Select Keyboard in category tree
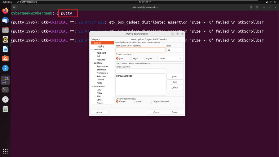Viewport: 279px width, 157px height. click(x=101, y=53)
